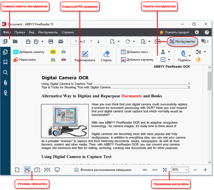Save the document with the floppy icon

[28, 41]
